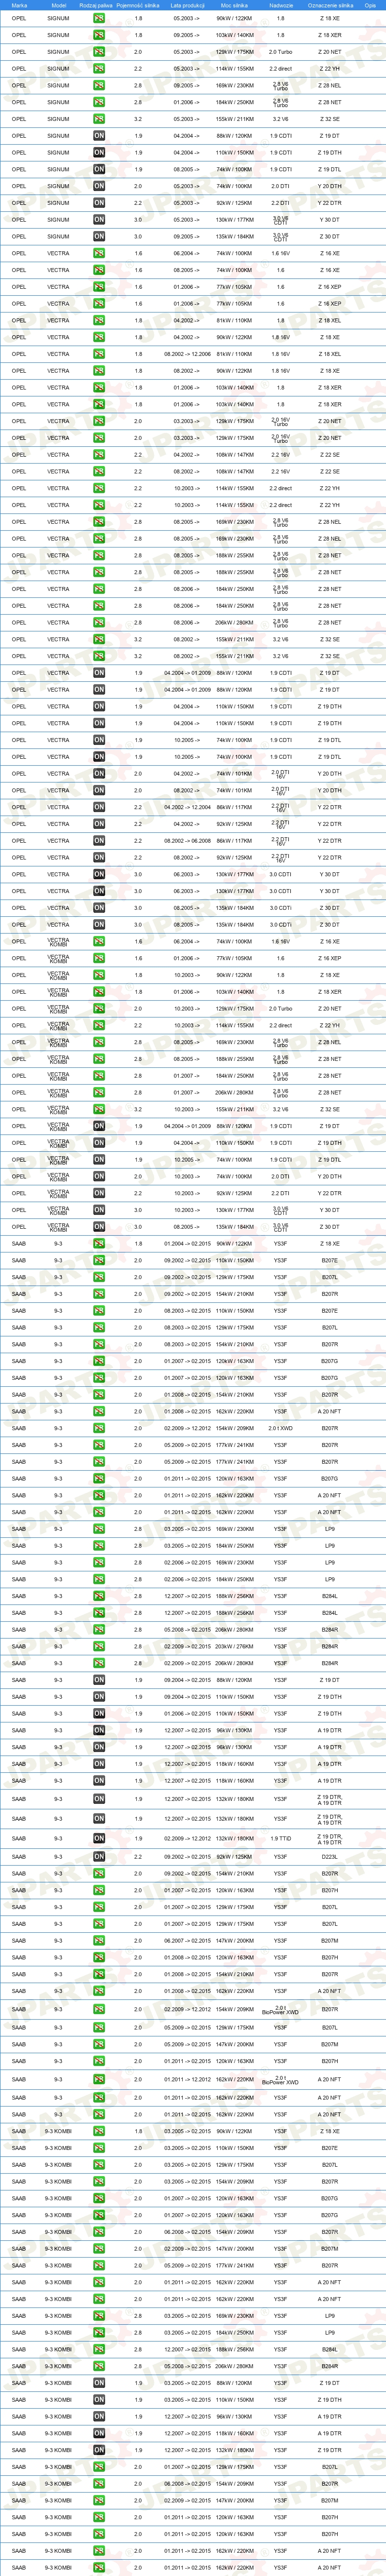This screenshot has height=2576, width=386.
Task: Click 'Z 32 SE' code in Signum row
Action: pyautogui.click(x=330, y=119)
